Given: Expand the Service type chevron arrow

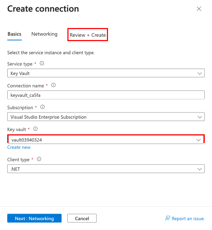Looking at the screenshot, I should (200, 73).
